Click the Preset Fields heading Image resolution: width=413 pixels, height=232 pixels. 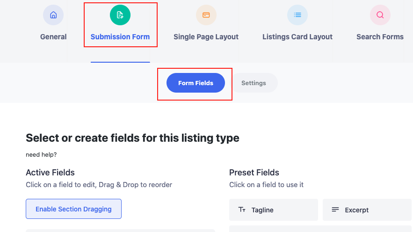(x=254, y=173)
